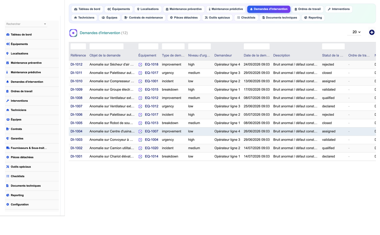Viewport: 380px width, 235px height.
Task: Open the Tableau de bord top tab
Action: 87,9
